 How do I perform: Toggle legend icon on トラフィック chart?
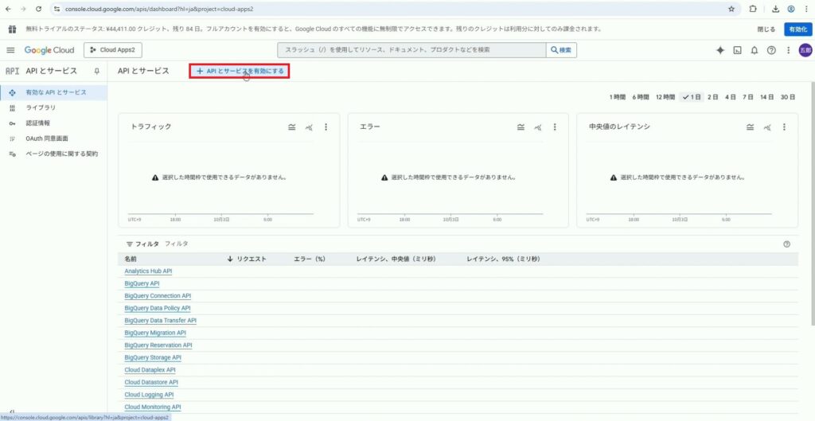click(x=292, y=127)
